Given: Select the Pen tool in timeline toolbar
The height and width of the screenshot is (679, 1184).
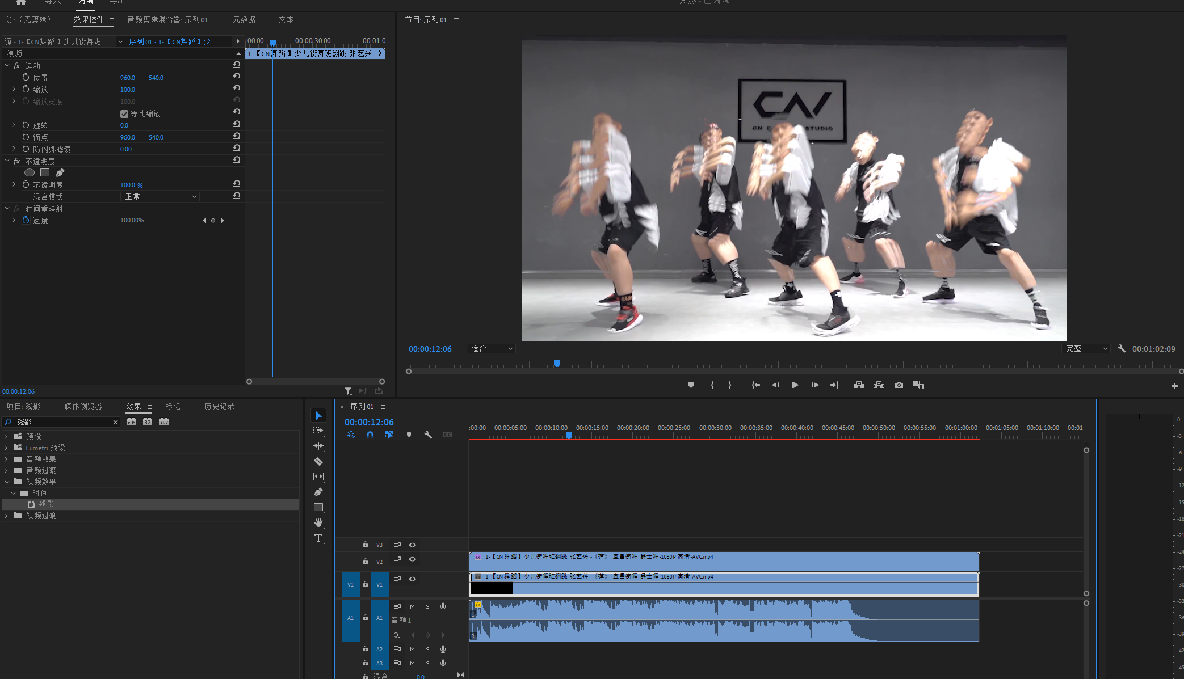Looking at the screenshot, I should (x=318, y=492).
